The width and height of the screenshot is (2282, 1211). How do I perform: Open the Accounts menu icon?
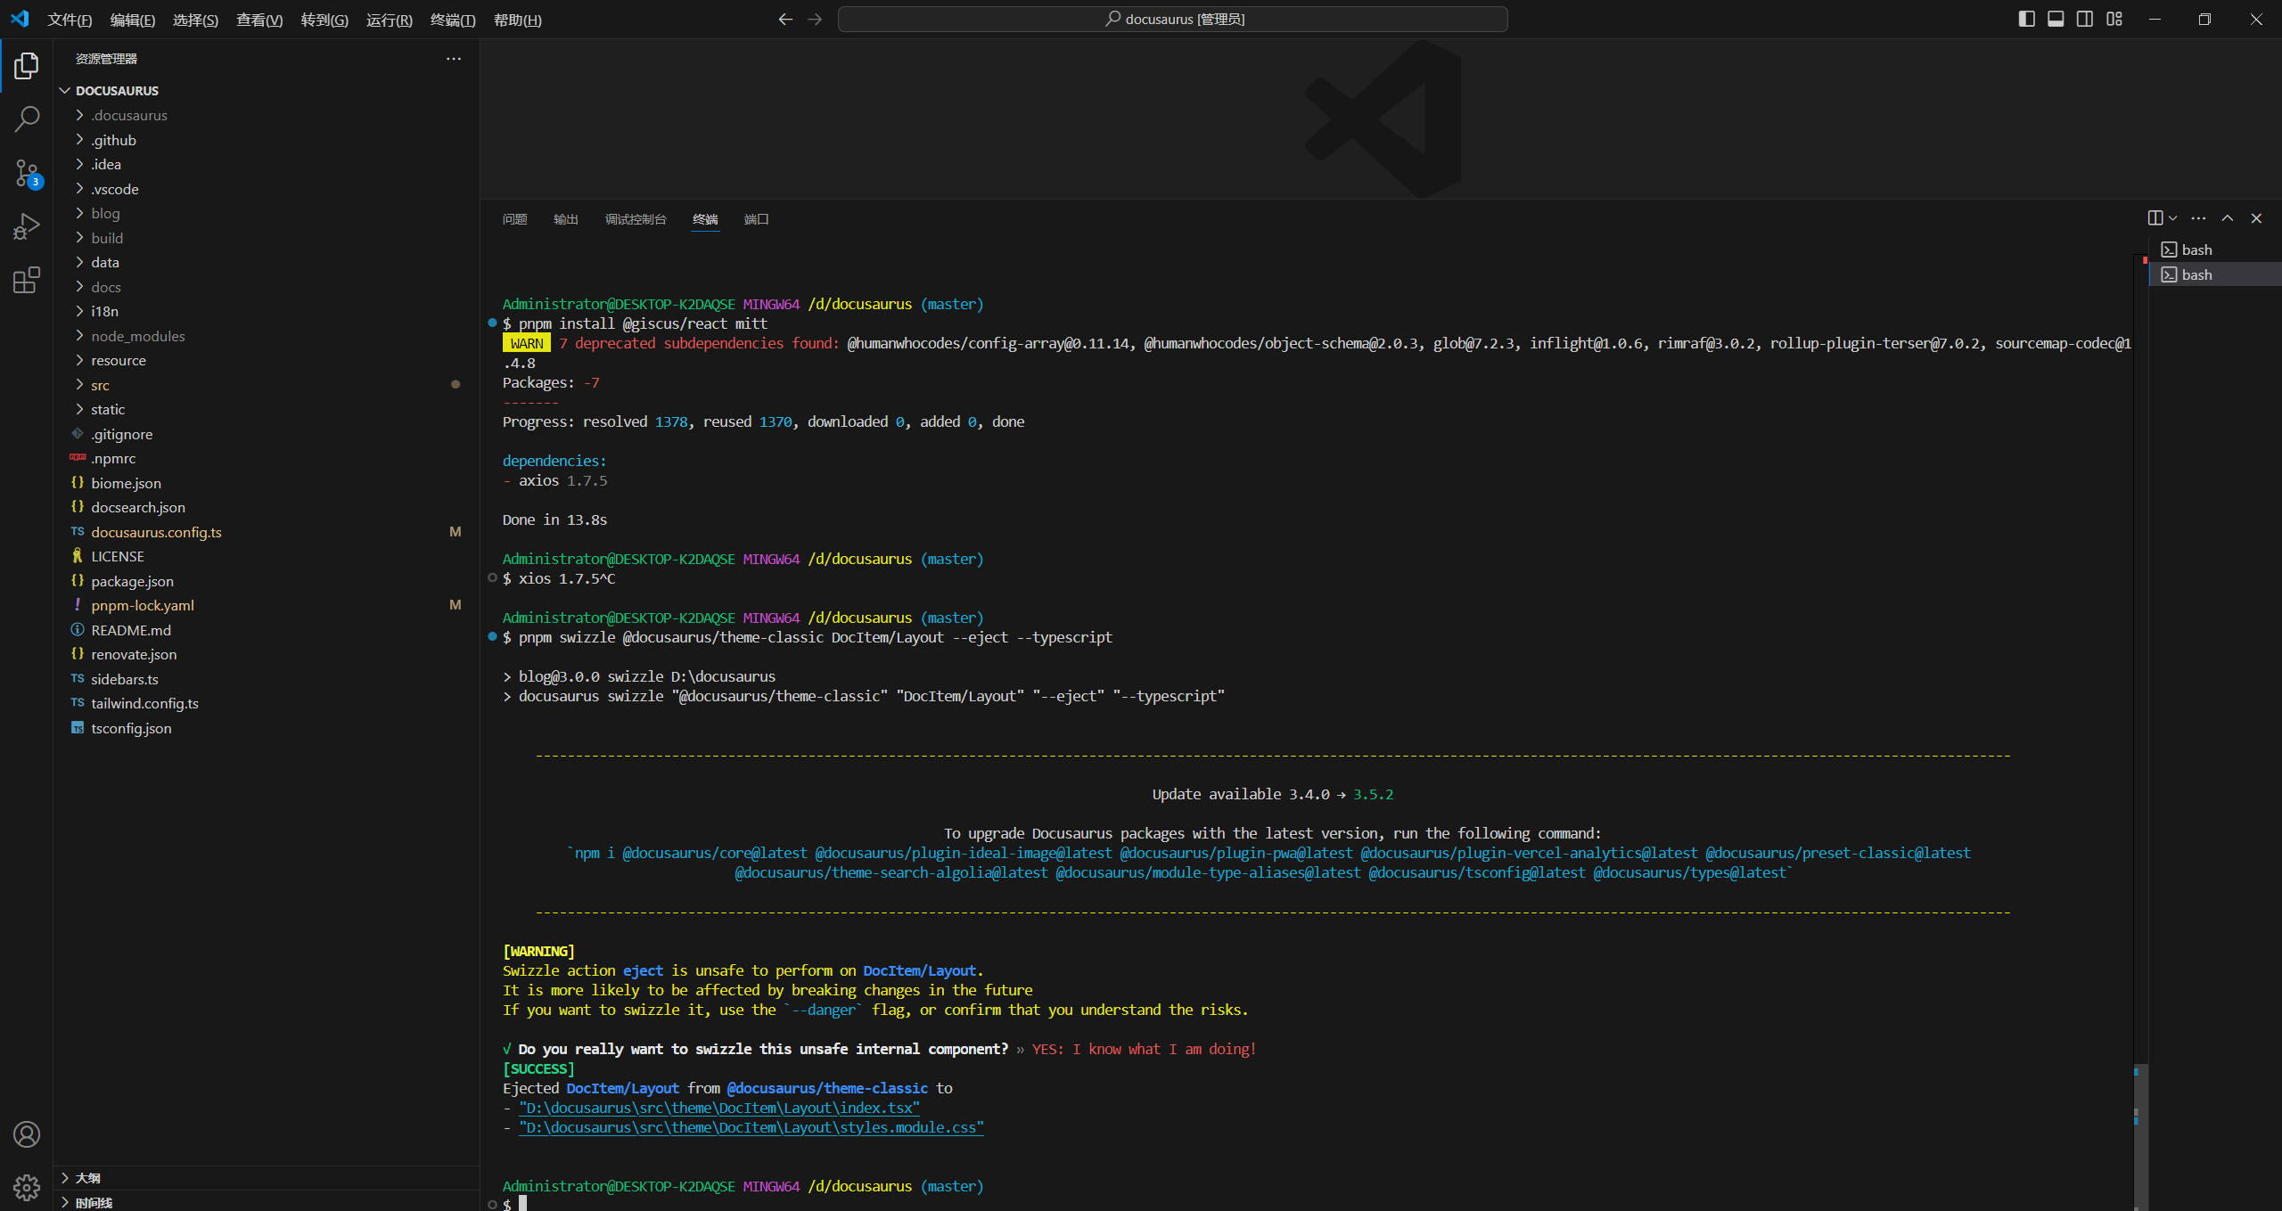(x=27, y=1134)
